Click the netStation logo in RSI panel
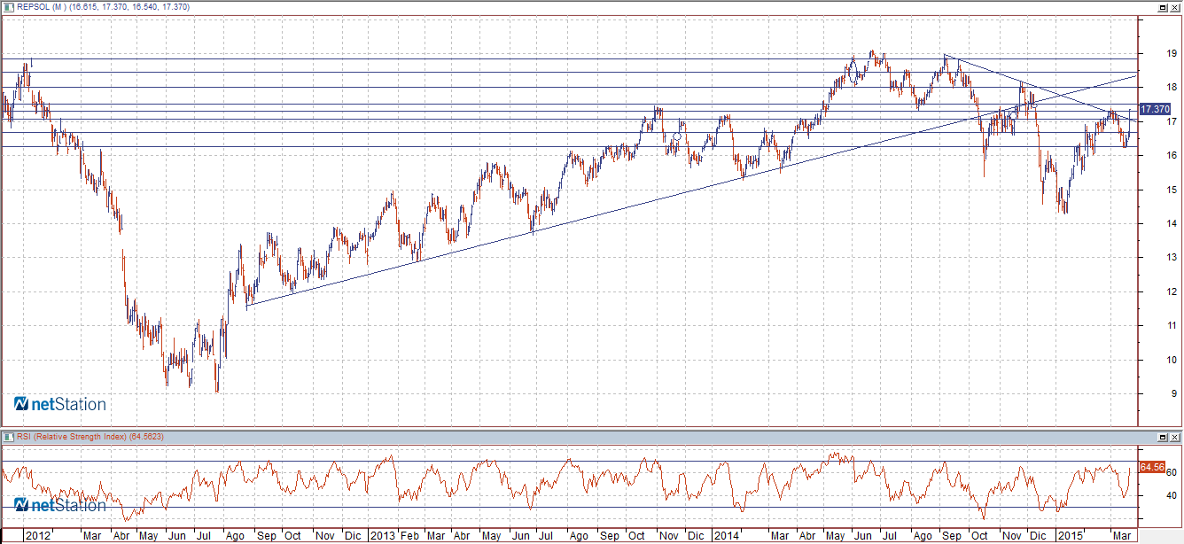The image size is (1184, 544). point(60,505)
